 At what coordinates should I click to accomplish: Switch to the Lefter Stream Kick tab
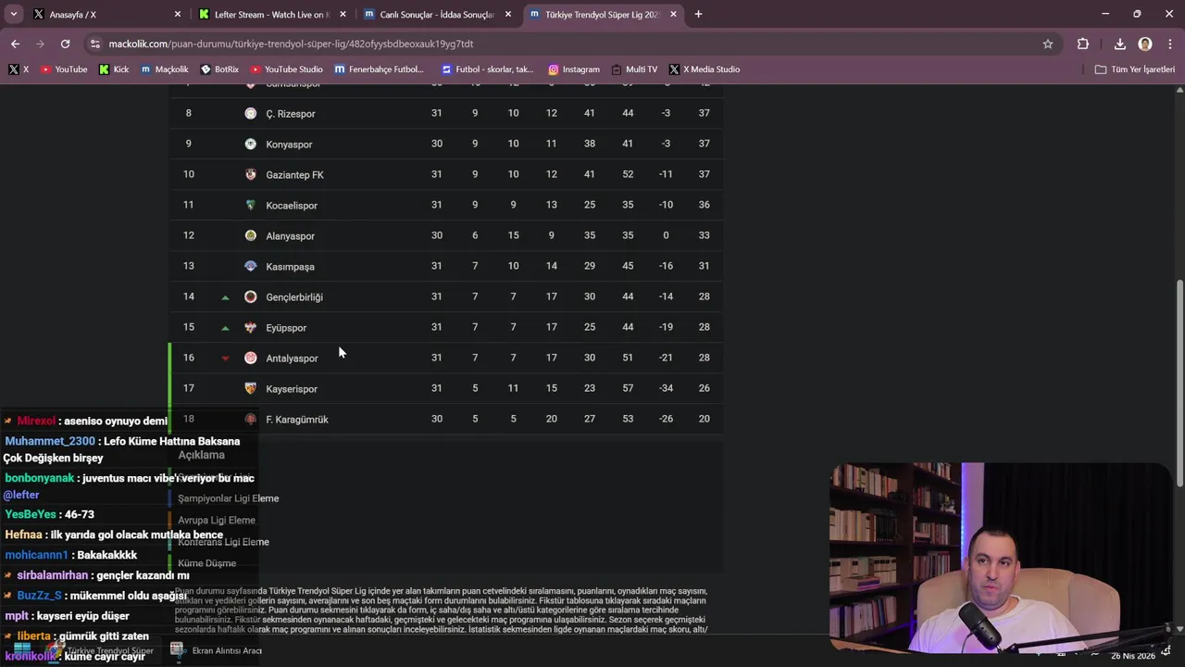click(x=273, y=15)
